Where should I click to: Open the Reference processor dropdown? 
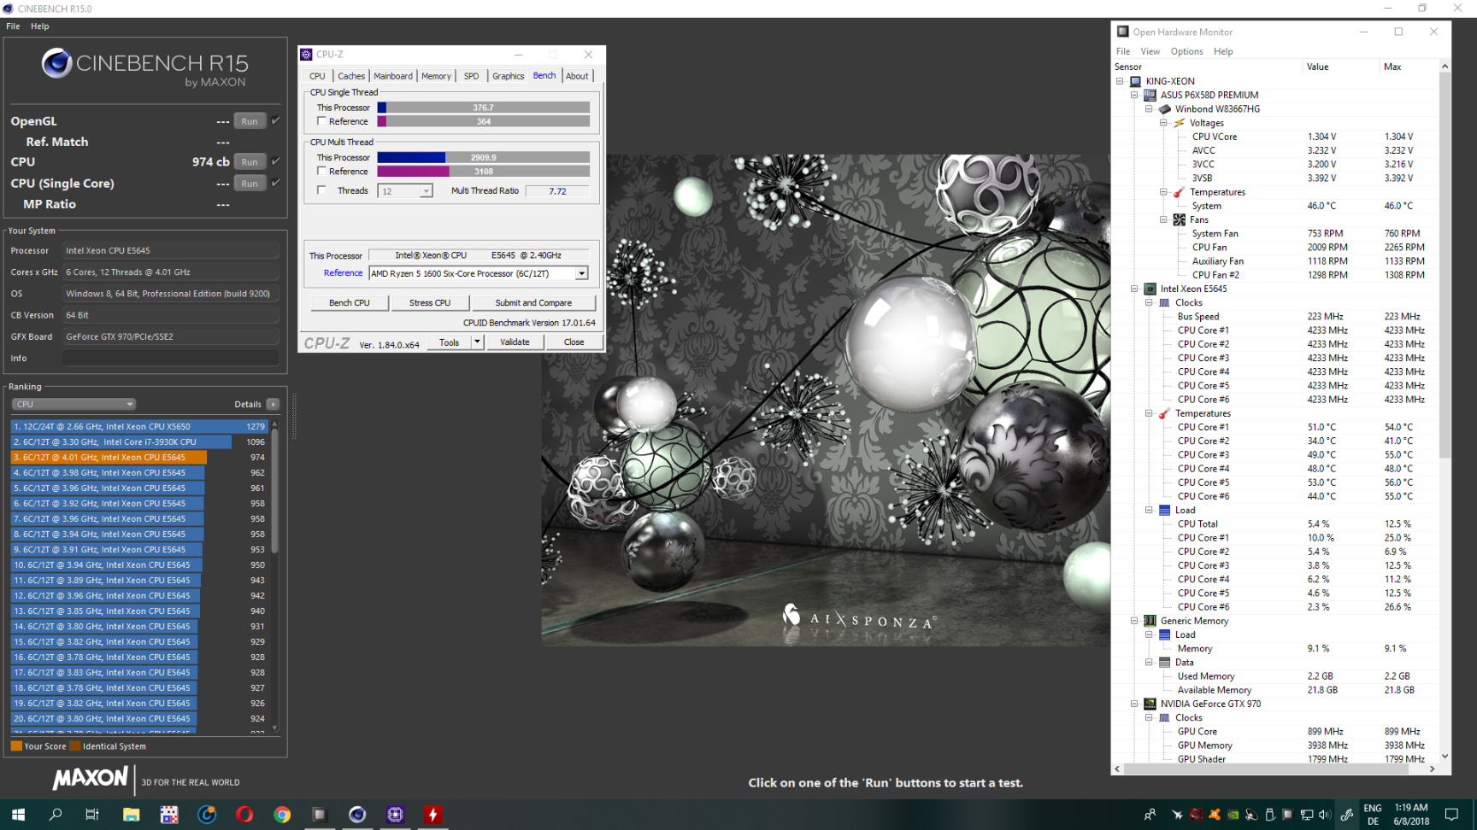point(581,273)
